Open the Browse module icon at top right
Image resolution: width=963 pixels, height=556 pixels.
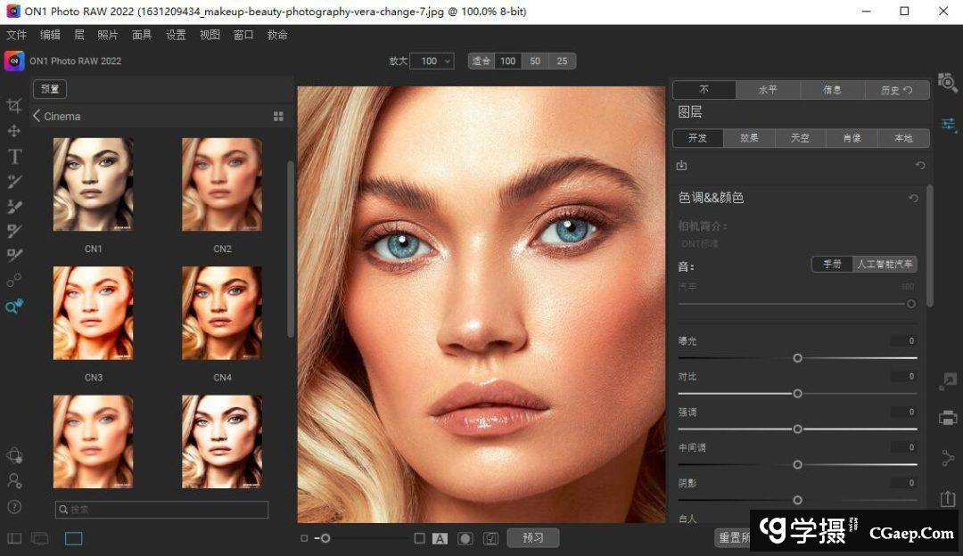947,85
